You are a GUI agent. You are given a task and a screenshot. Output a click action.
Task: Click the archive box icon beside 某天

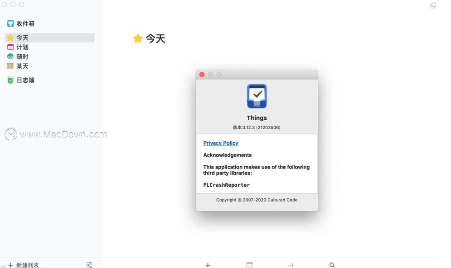tap(10, 66)
